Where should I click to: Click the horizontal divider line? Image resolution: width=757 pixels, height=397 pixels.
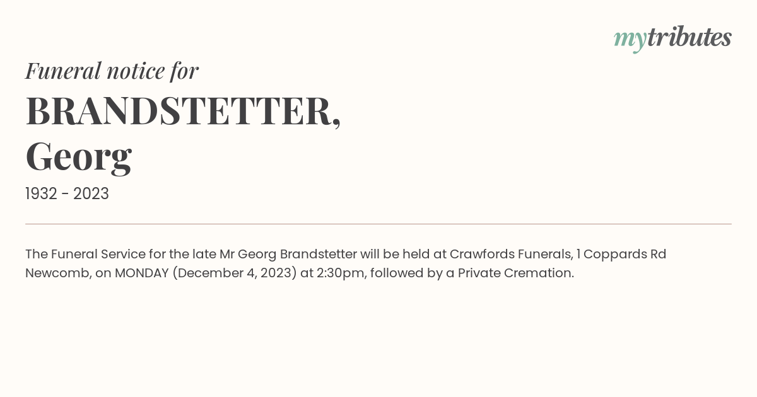(x=378, y=224)
